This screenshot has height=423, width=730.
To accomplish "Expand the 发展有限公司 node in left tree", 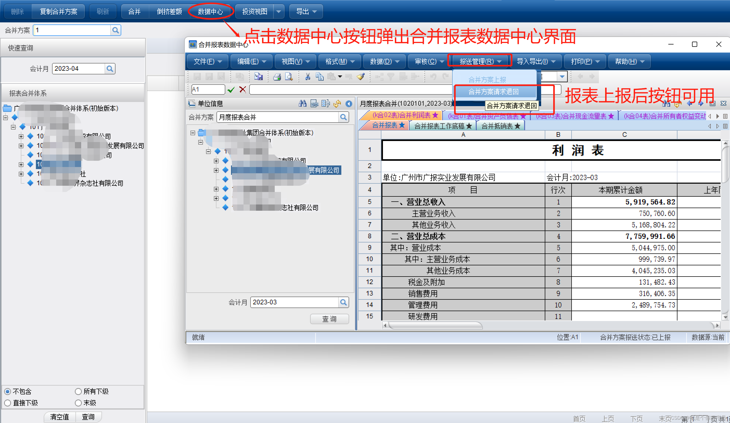I will (21, 146).
